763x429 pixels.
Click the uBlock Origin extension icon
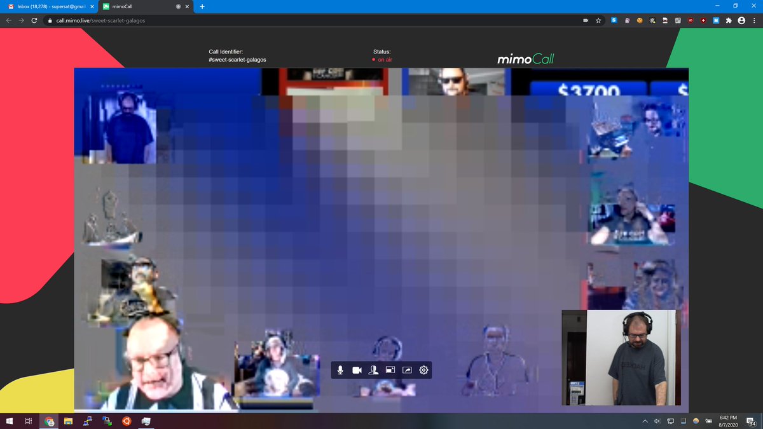[691, 20]
